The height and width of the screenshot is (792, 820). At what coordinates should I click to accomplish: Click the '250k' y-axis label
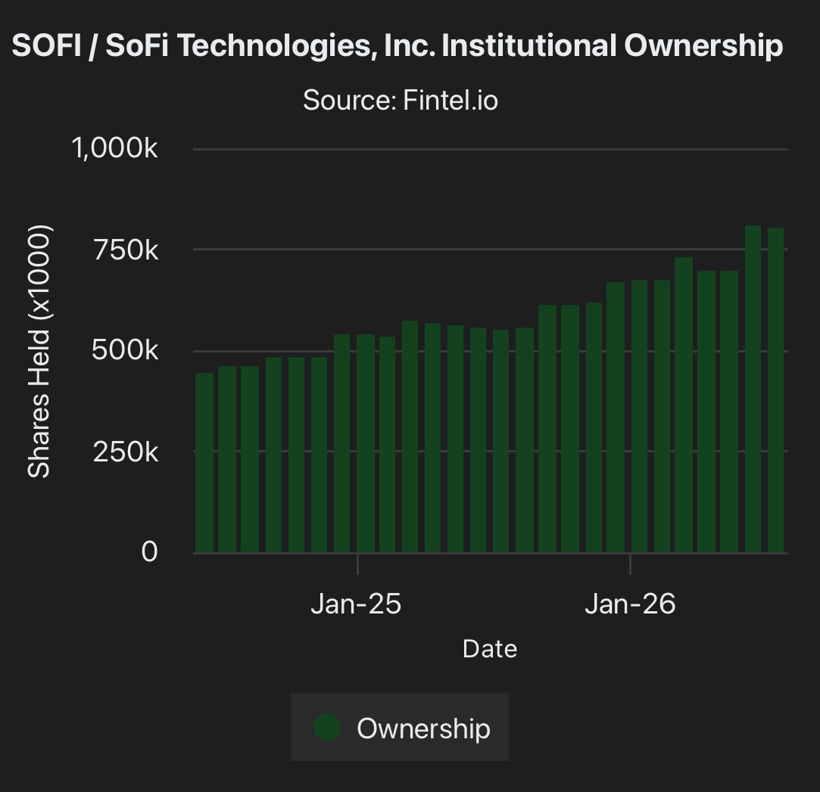tap(126, 452)
